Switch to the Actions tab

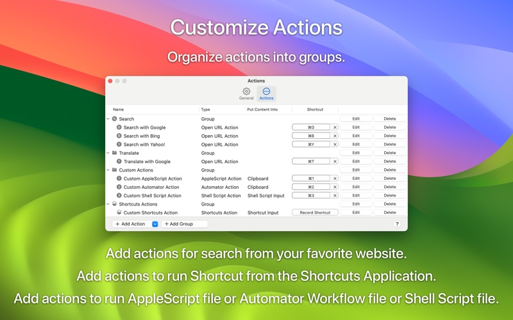[x=266, y=93]
